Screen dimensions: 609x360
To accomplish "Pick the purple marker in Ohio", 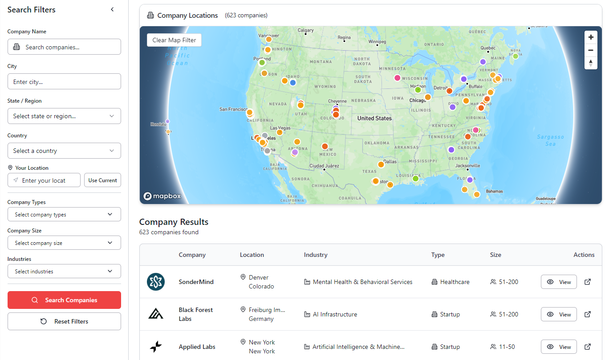I will point(453,107).
